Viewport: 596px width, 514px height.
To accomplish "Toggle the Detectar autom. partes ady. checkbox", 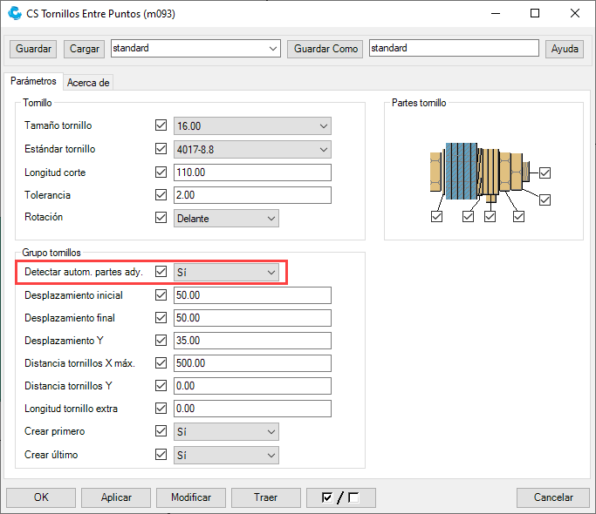I will (x=161, y=272).
